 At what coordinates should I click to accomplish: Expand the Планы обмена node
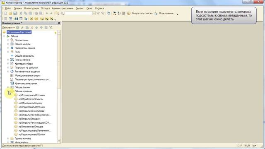tap(8, 60)
